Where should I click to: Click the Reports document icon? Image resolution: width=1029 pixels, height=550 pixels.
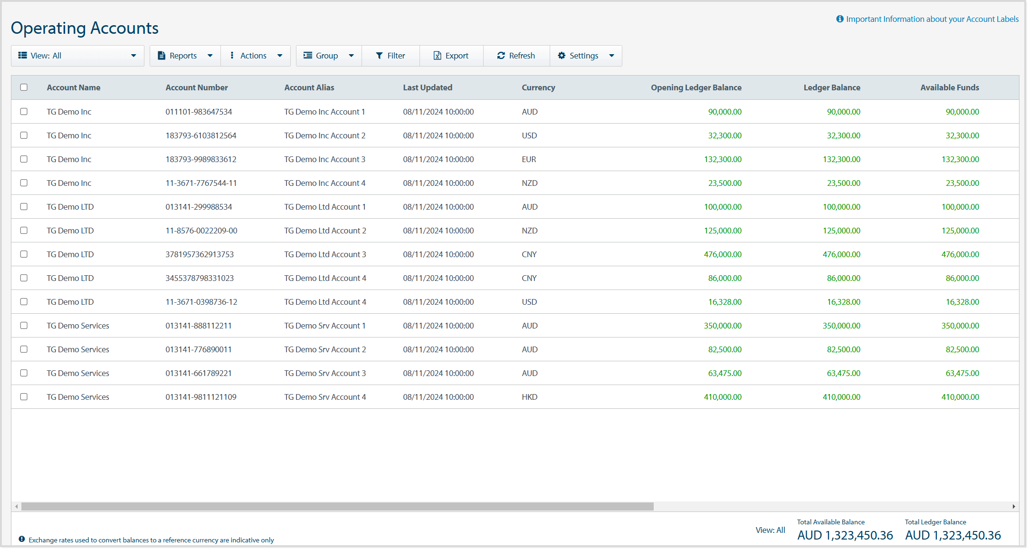coord(162,56)
